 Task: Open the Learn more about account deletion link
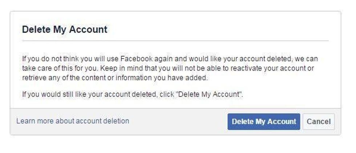click(73, 121)
